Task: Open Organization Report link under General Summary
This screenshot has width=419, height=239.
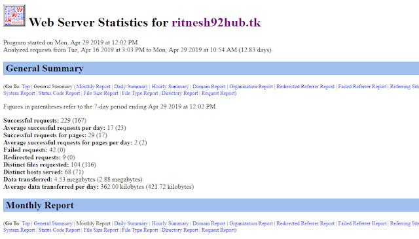Action: (251, 87)
